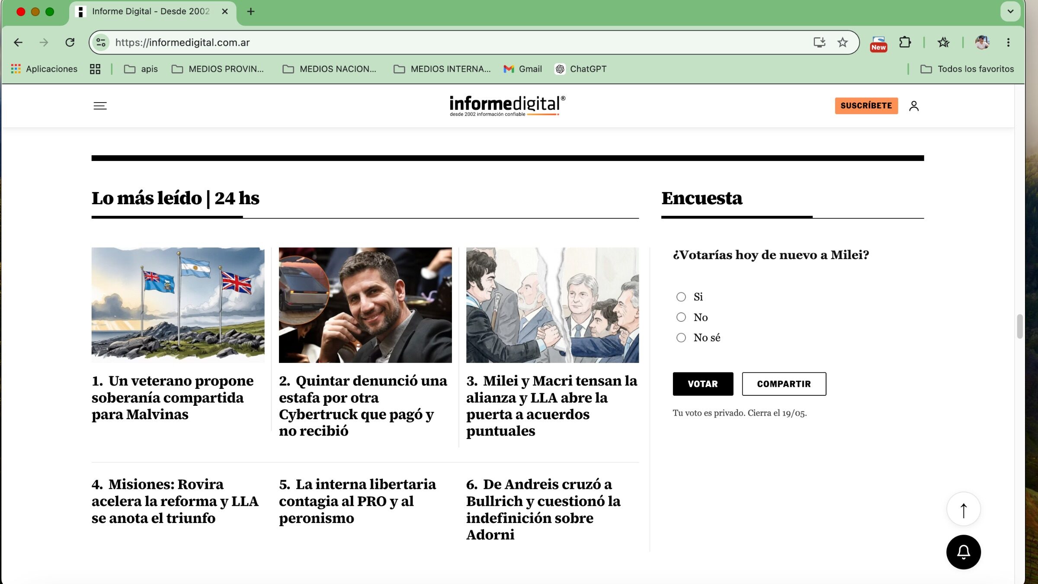Open the Chrome profile avatar

pyautogui.click(x=982, y=42)
